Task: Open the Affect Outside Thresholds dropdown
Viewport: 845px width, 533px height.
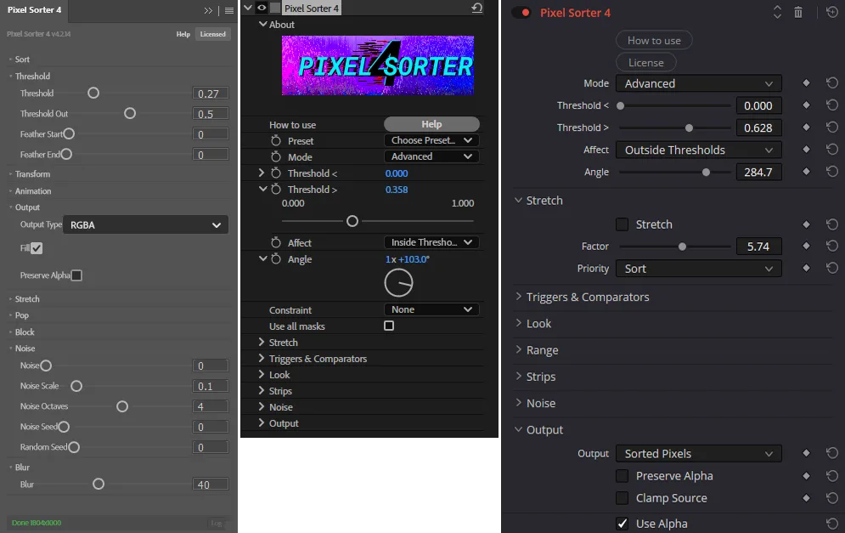Action: (698, 150)
